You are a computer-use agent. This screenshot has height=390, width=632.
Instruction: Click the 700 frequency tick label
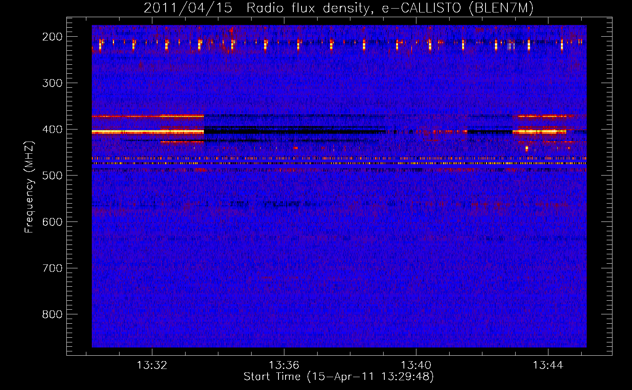(x=52, y=268)
